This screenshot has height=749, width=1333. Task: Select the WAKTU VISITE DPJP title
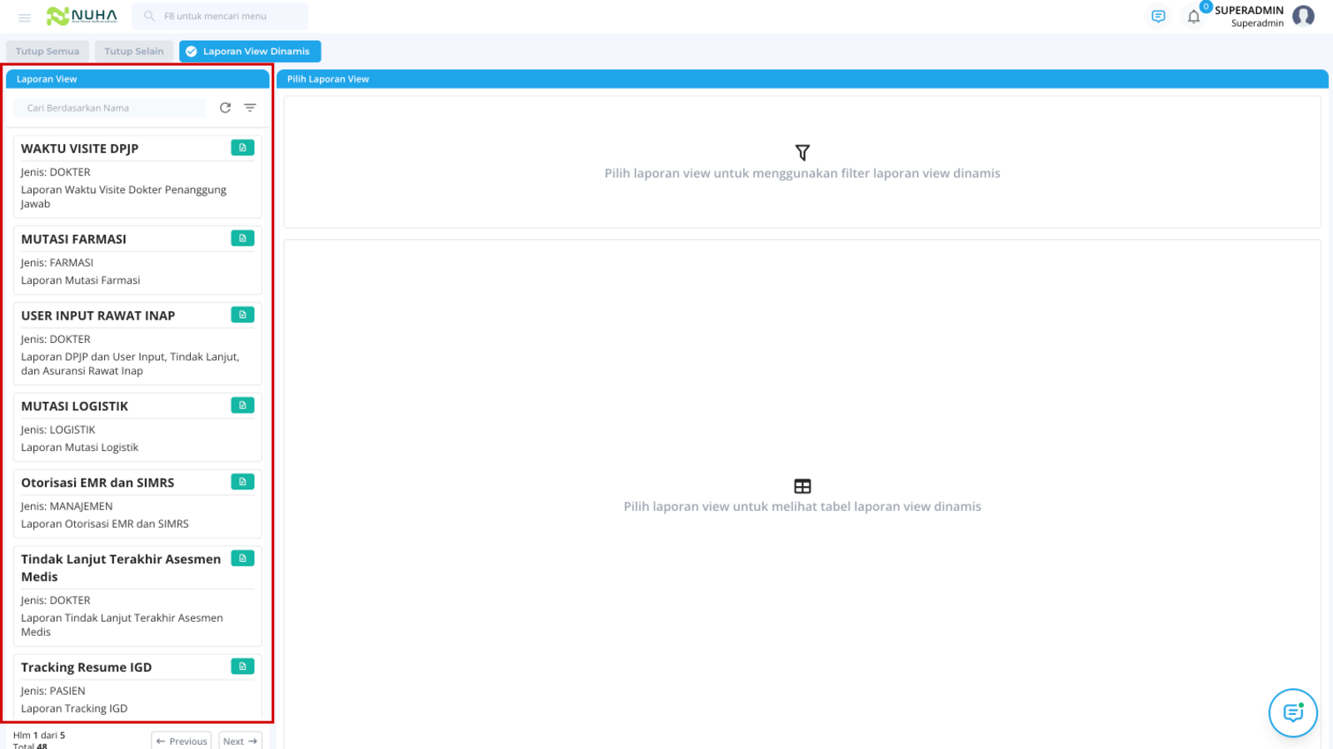80,149
